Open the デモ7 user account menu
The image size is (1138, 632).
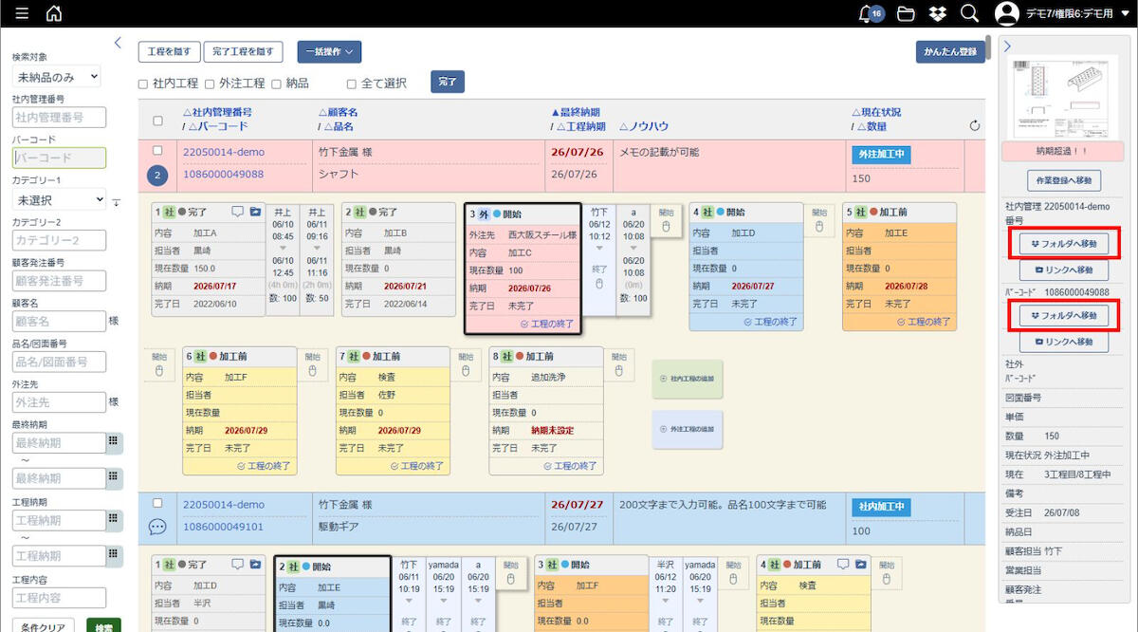point(1062,13)
